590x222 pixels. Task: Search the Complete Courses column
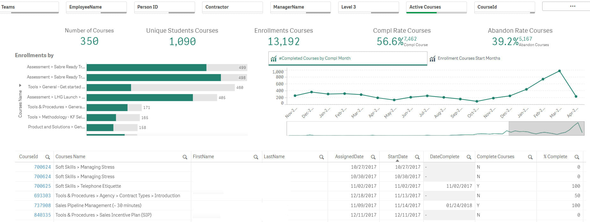[x=530, y=157]
